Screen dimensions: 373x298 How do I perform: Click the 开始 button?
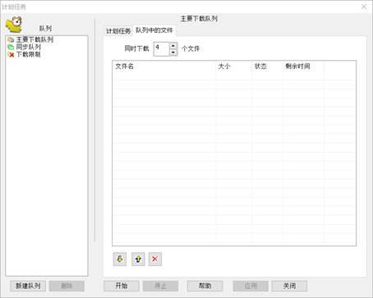122,286
